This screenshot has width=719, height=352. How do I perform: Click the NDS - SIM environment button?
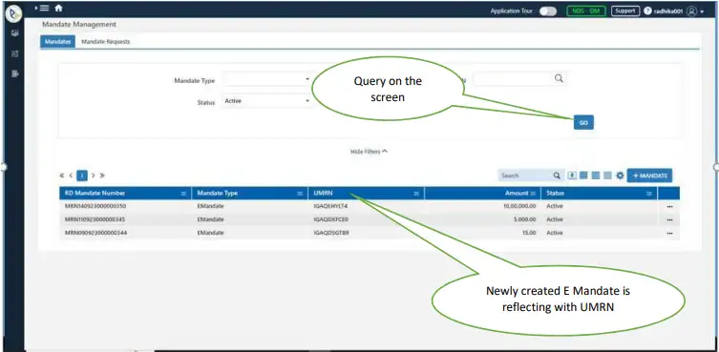click(586, 11)
